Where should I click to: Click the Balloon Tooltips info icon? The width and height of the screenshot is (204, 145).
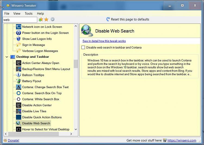coord(18,75)
